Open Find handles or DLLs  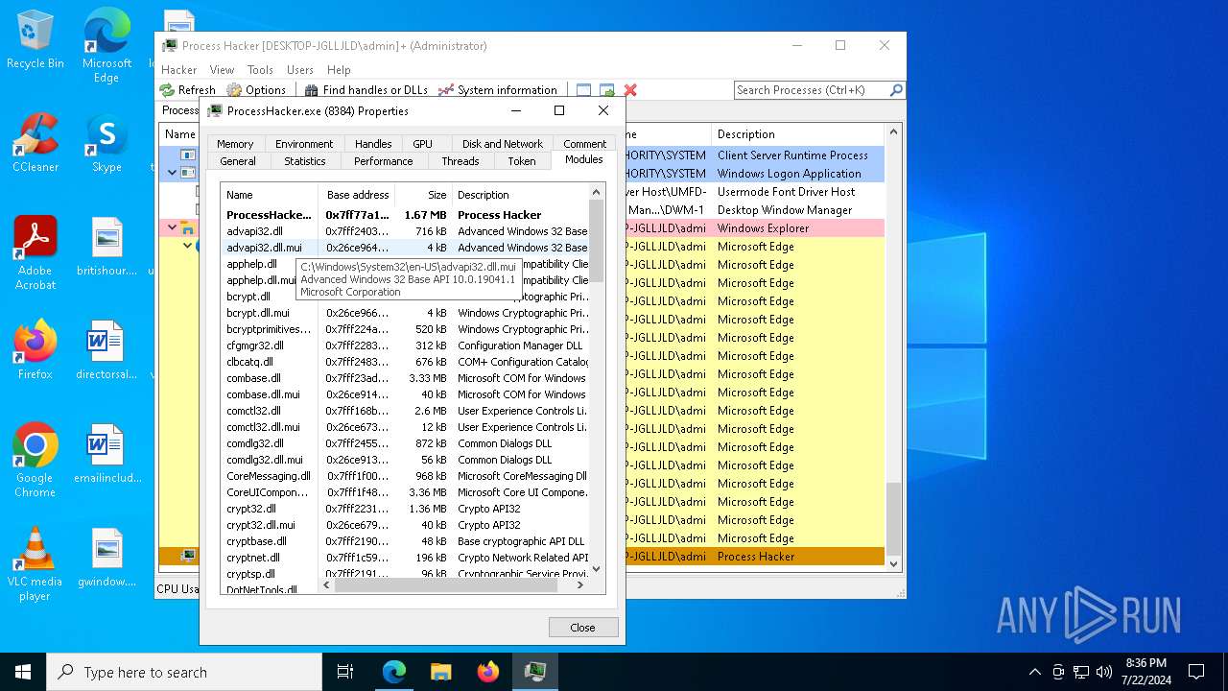(366, 90)
